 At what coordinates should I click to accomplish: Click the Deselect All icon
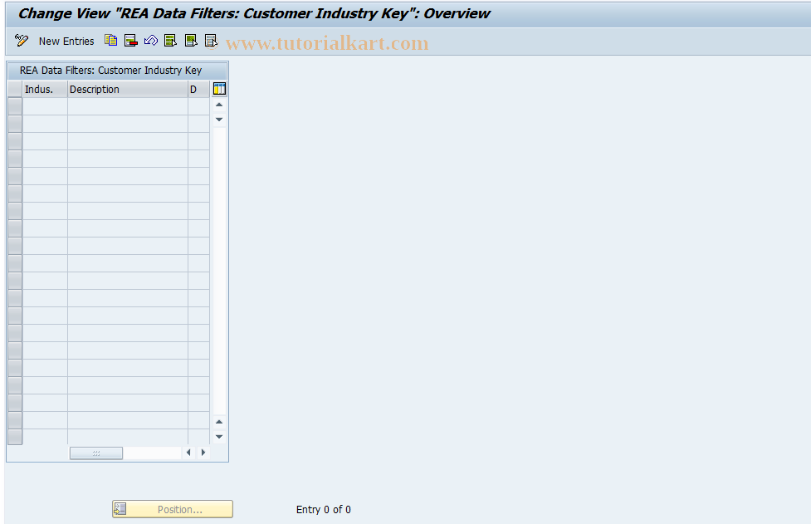211,41
